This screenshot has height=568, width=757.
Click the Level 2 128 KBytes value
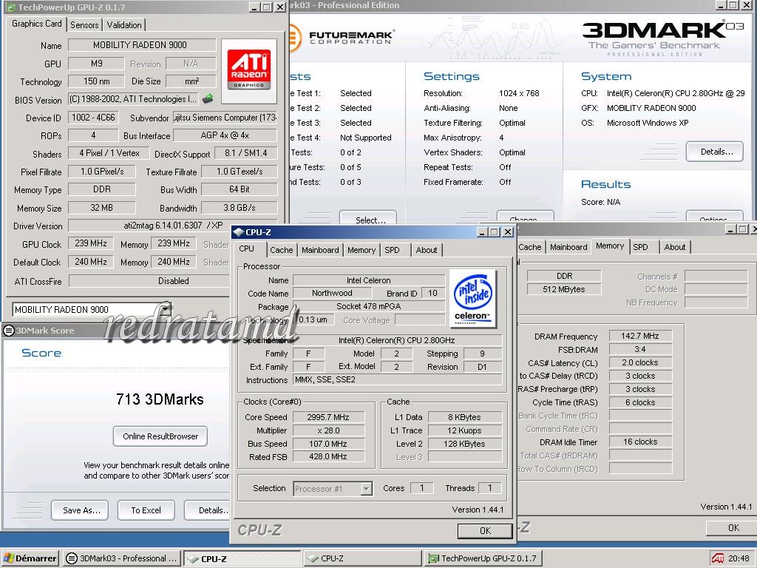click(x=464, y=444)
